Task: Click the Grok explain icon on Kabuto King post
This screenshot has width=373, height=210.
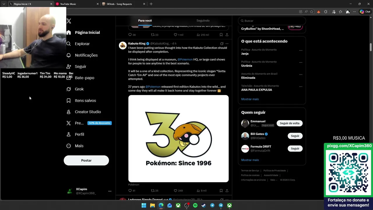Action: pos(222,44)
